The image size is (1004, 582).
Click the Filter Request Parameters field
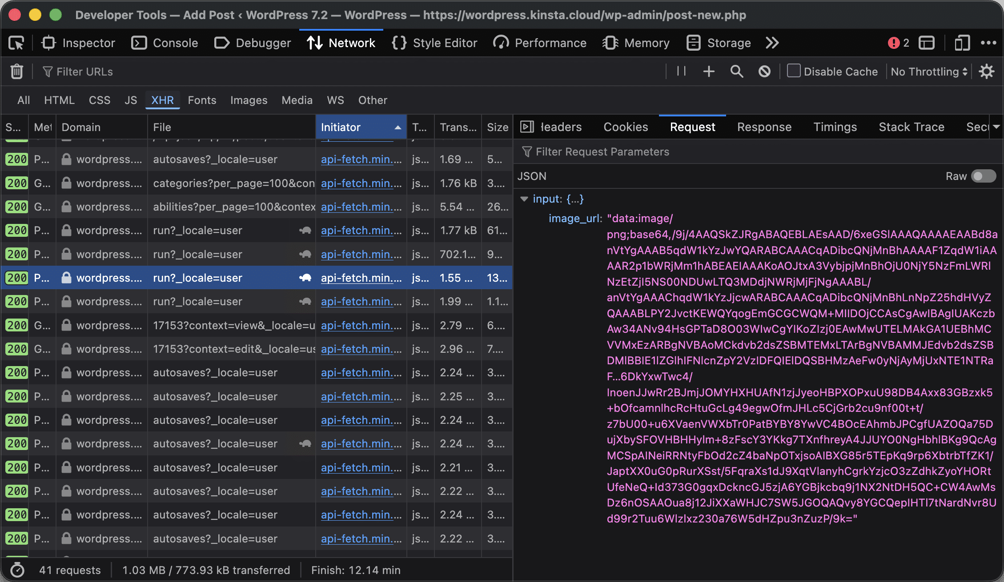point(758,152)
